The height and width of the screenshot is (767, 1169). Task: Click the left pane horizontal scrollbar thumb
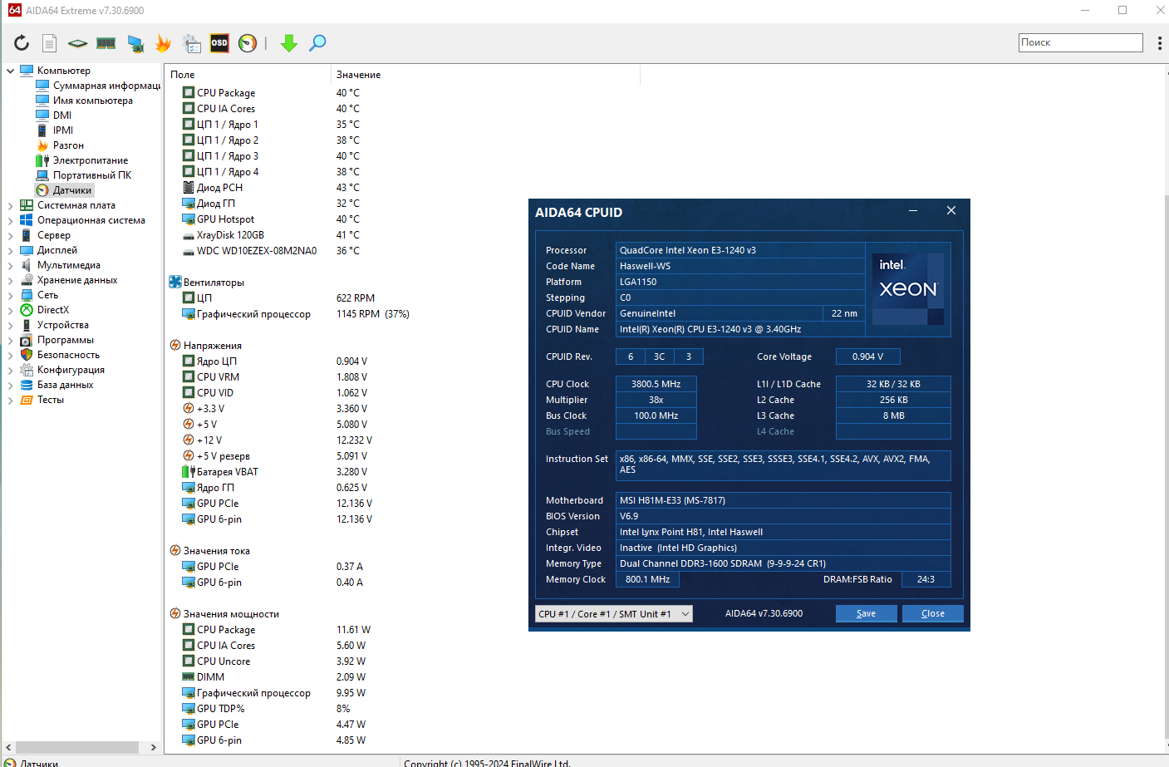pos(77,747)
